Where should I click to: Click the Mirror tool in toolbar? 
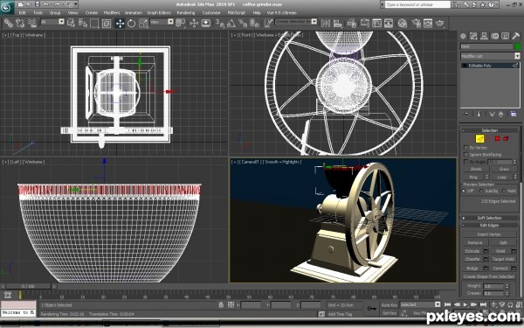pyautogui.click(x=326, y=23)
